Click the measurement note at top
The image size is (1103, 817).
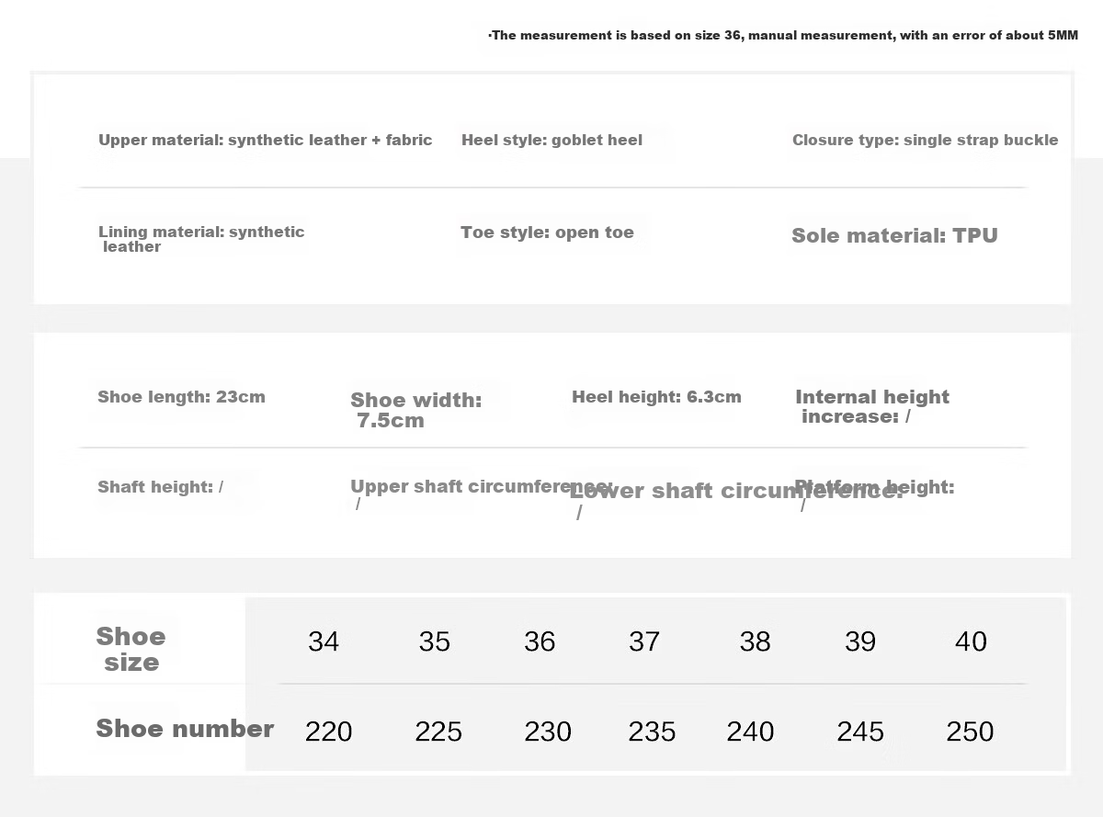[x=783, y=36]
